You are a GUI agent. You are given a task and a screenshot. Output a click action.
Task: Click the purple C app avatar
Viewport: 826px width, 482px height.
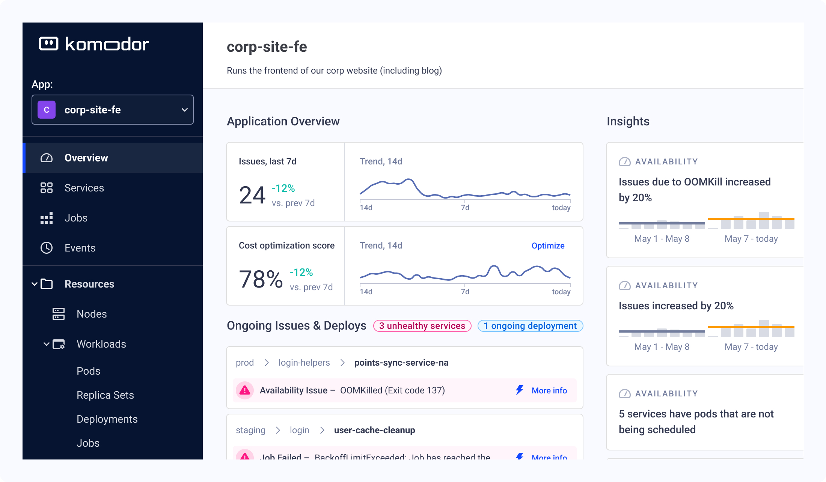47,110
